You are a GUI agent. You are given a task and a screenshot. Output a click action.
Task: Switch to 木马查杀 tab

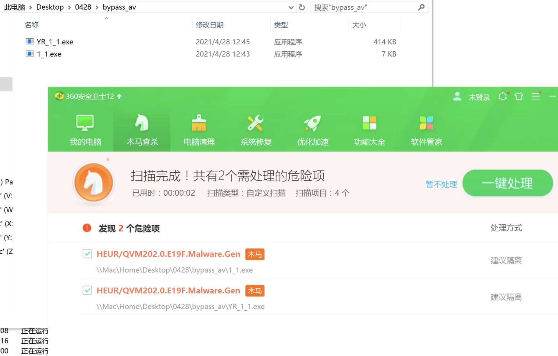[142, 130]
